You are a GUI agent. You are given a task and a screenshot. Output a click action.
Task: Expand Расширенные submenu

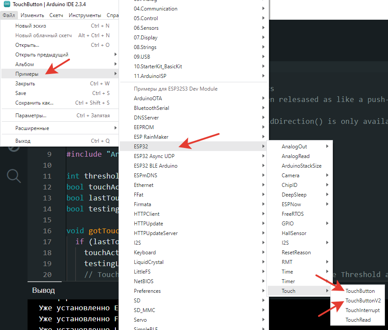point(60,128)
